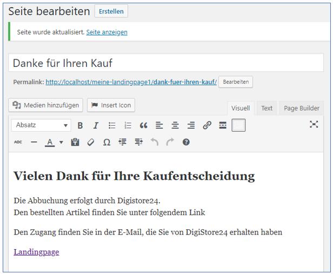
Task: Click the page title input field
Action: click(166, 63)
